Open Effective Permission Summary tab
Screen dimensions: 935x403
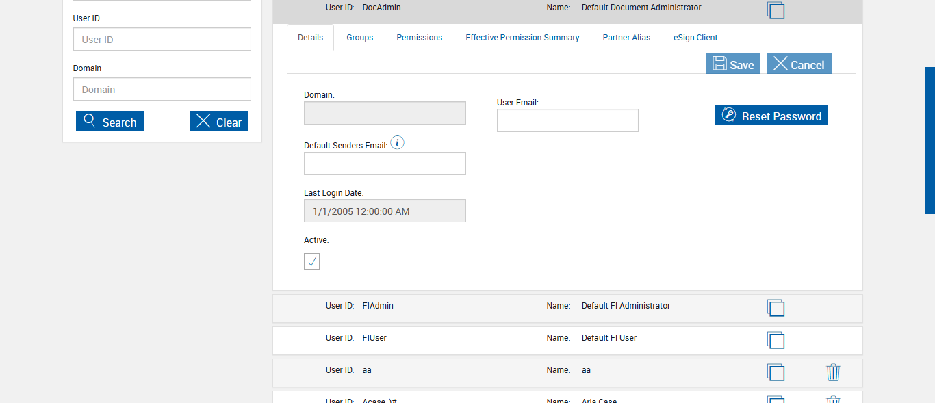(x=522, y=38)
